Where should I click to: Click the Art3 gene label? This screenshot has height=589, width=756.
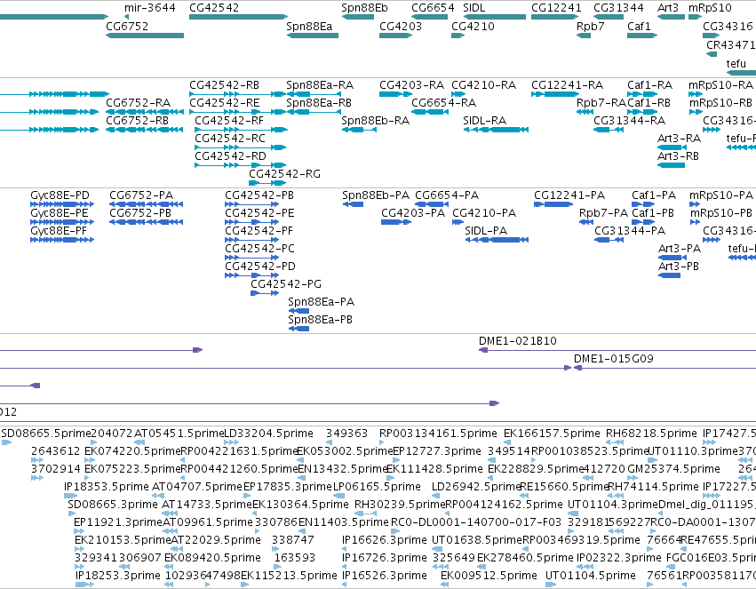click(x=668, y=8)
